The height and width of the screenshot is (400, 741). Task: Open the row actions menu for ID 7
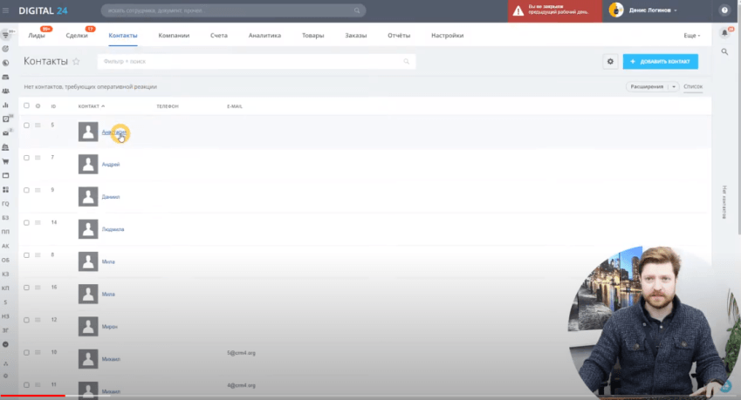tap(38, 158)
